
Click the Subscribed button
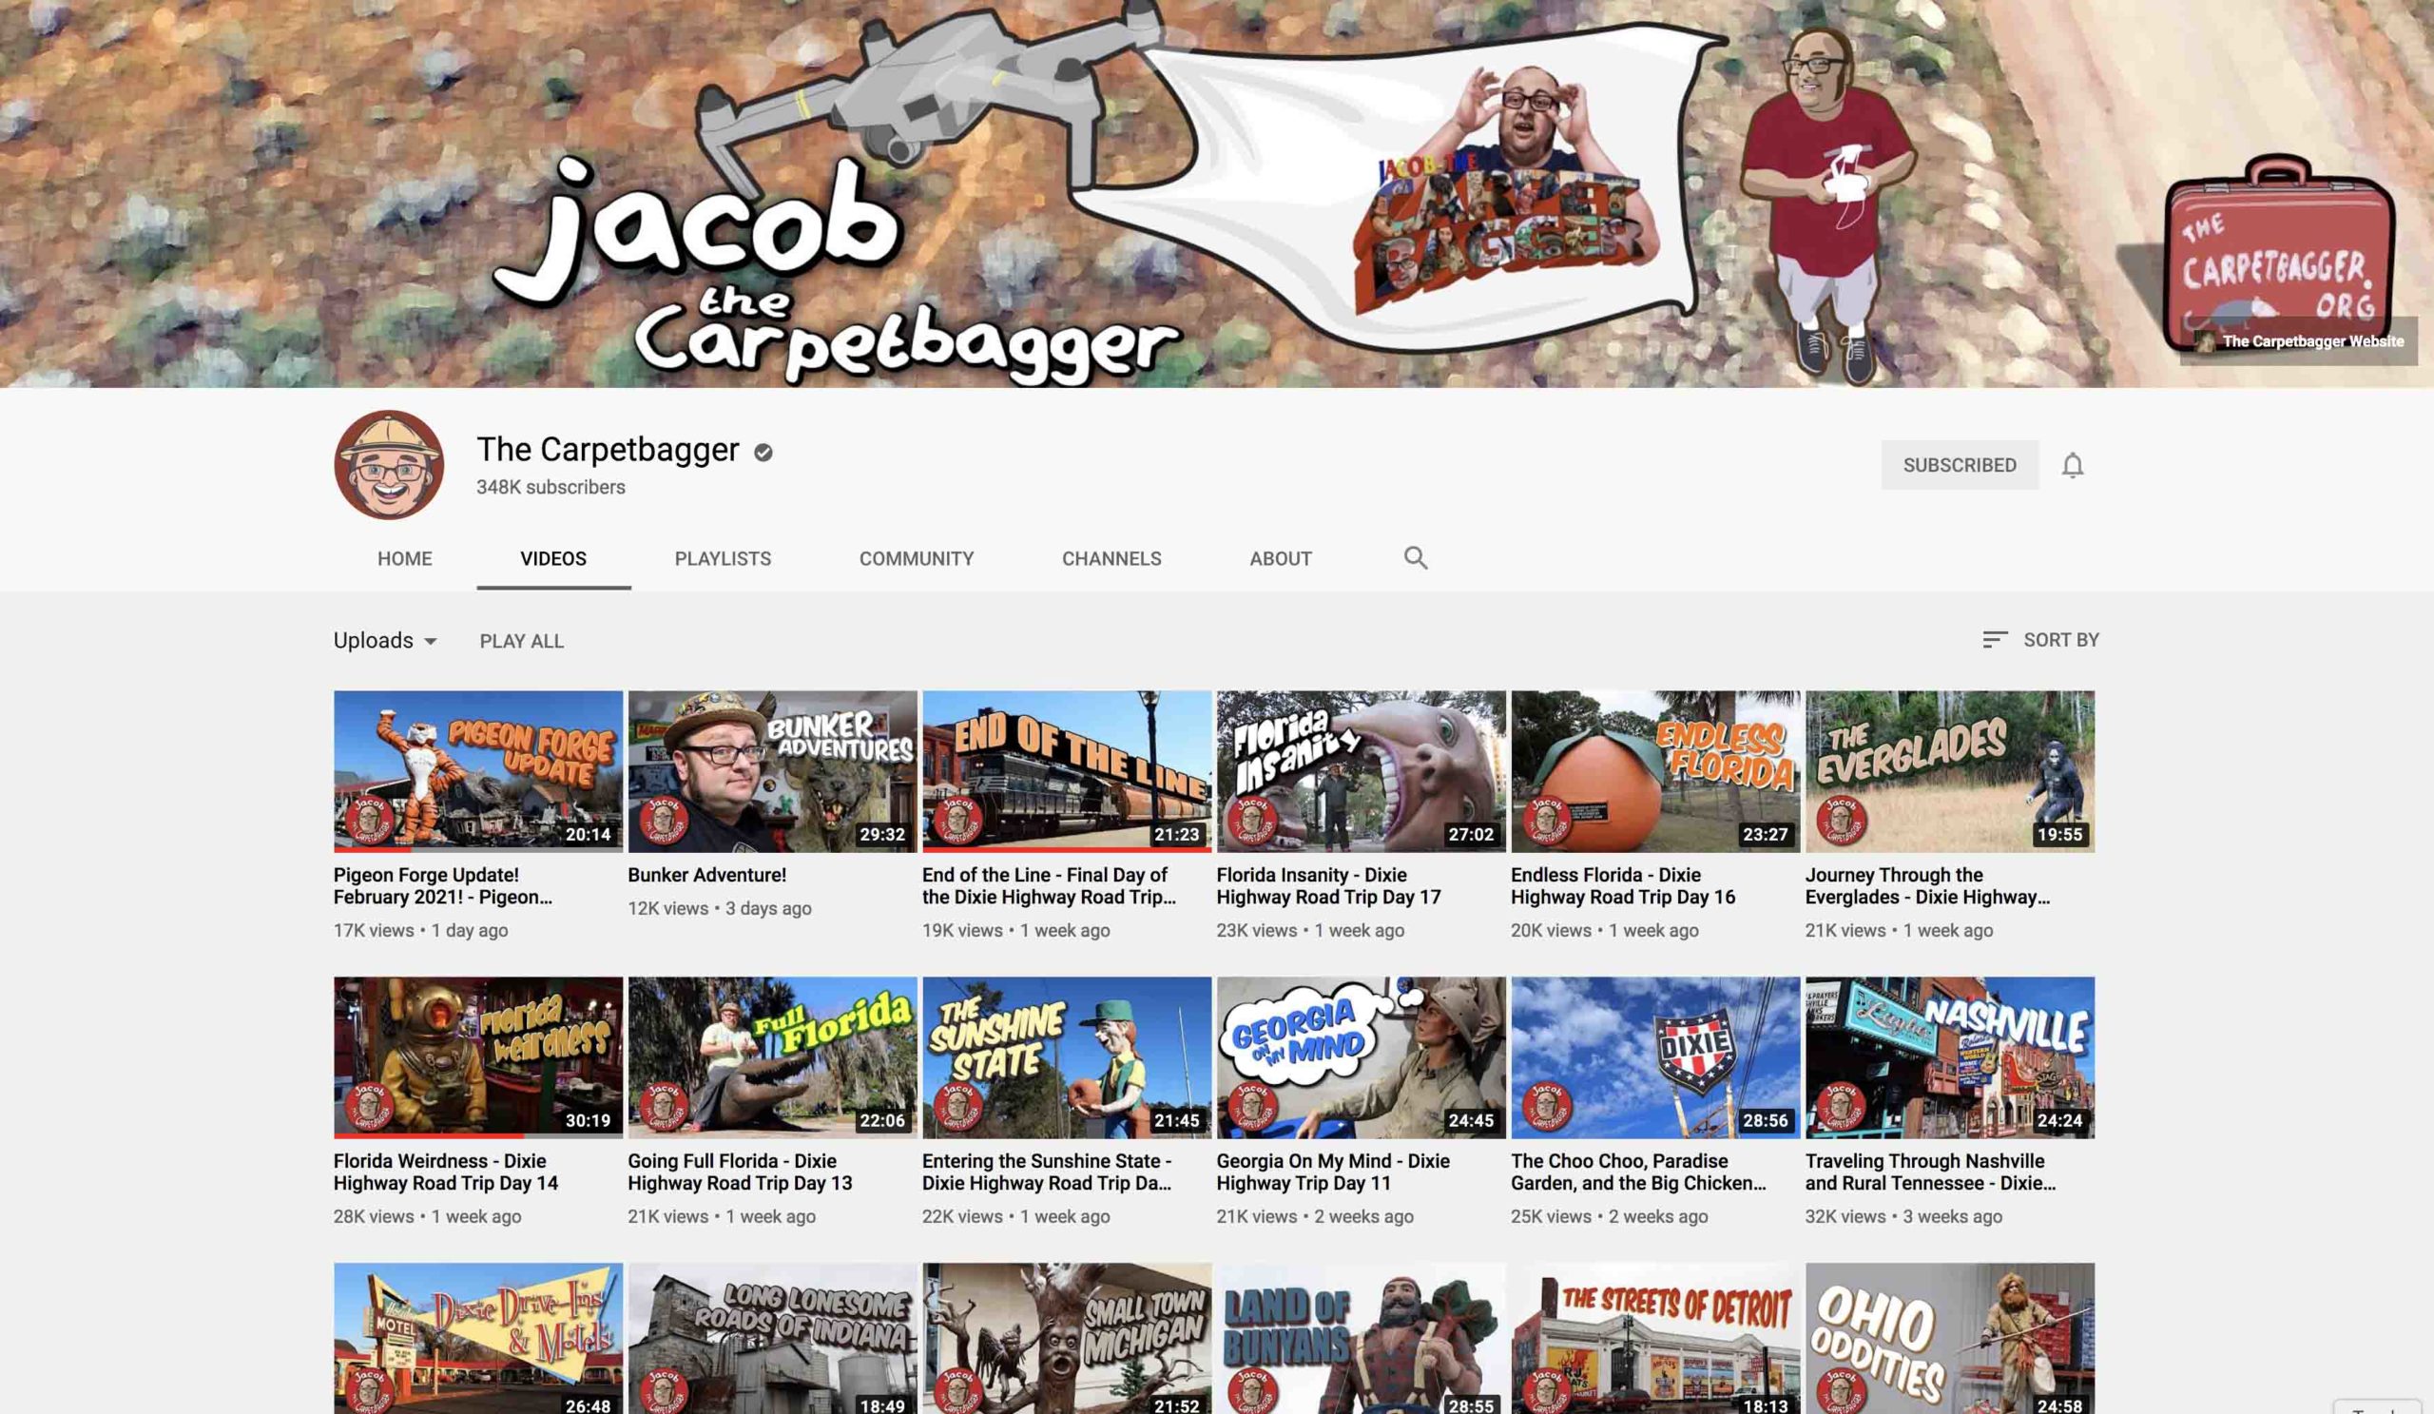click(1960, 465)
